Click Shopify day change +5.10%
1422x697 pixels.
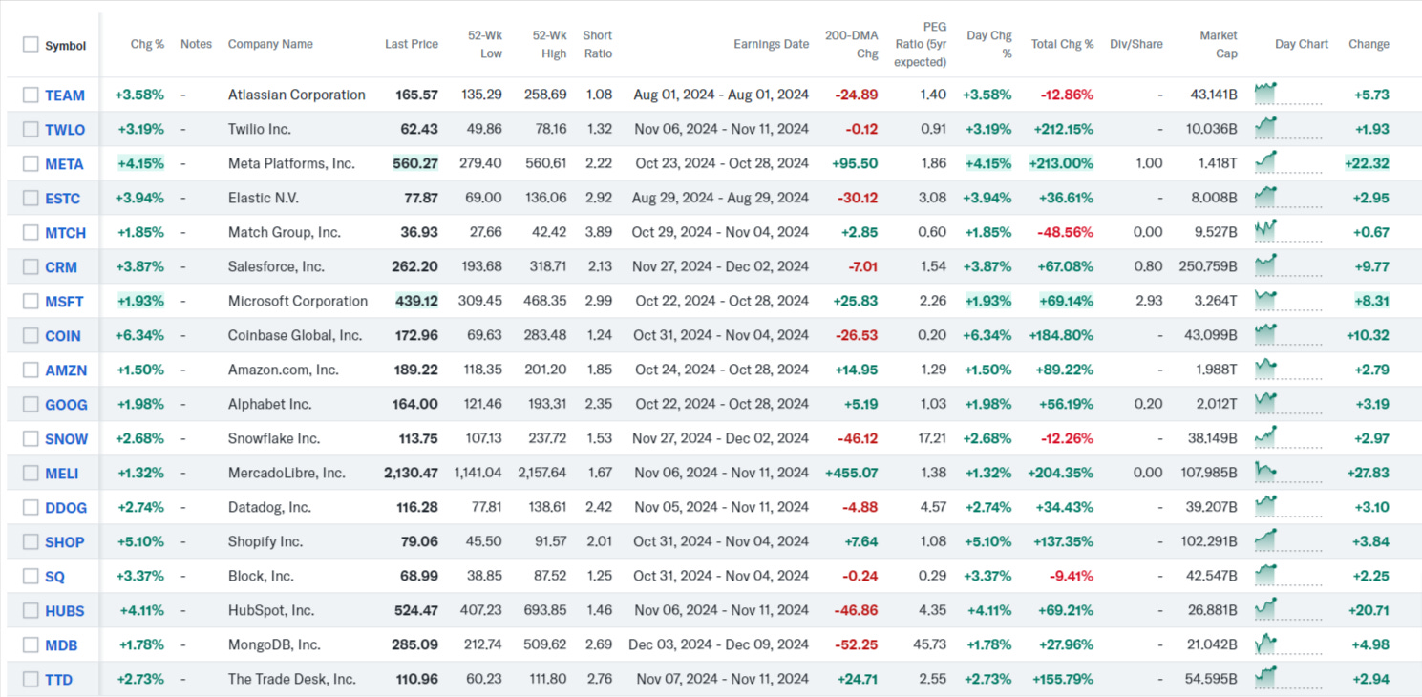click(987, 541)
